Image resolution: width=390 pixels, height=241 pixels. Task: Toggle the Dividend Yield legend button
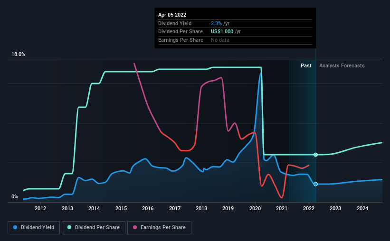[34, 227]
